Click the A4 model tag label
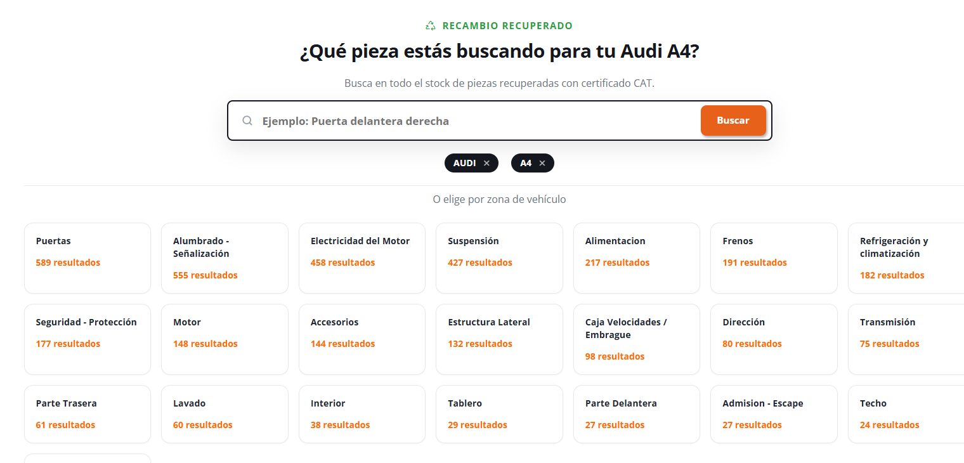The height and width of the screenshot is (463, 964). coord(526,163)
